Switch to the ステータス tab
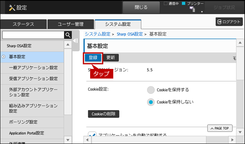 point(23,24)
